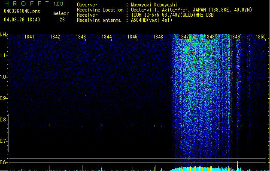This screenshot has height=171, width=270.
Task: Click the tallest yellow spike near 1849
Action: (238, 166)
